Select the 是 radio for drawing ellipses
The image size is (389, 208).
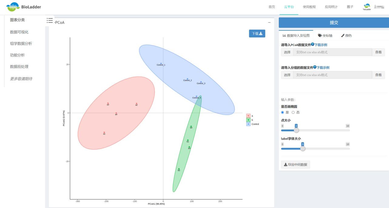(283, 112)
